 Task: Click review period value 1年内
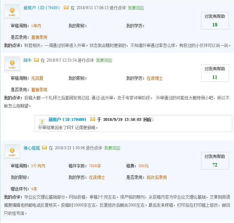coord(36,26)
